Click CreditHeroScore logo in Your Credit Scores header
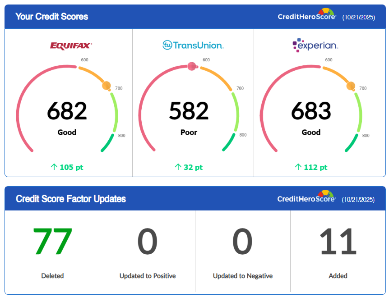Image resolution: width=389 pixels, height=297 pixels. 307,16
